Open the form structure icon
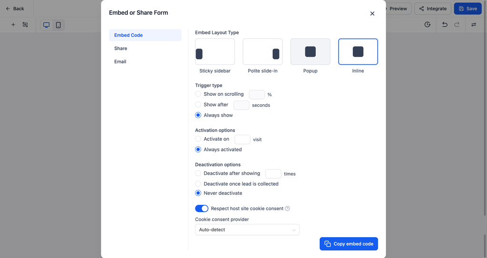The width and height of the screenshot is (487, 258). (25, 25)
